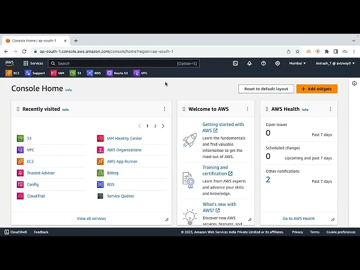The height and width of the screenshot is (270, 360).
Task: Open Route 53 favorite shortcut
Action: pos(117,73)
